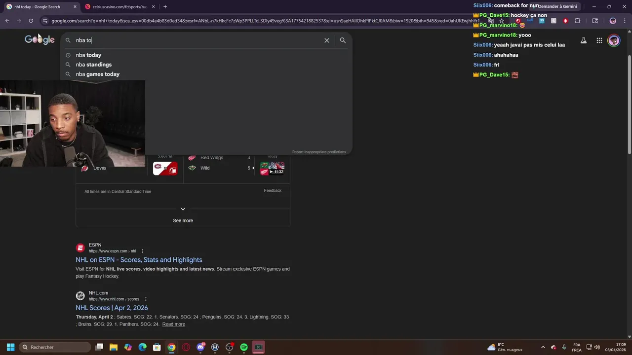Image resolution: width=632 pixels, height=355 pixels.
Task: Click the search input containing 'nba to'
Action: click(x=197, y=40)
